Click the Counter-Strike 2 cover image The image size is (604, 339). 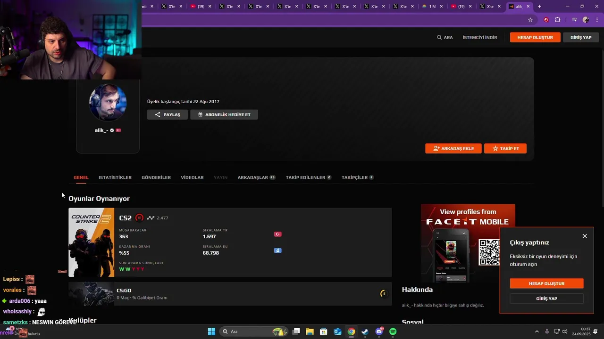pyautogui.click(x=91, y=242)
